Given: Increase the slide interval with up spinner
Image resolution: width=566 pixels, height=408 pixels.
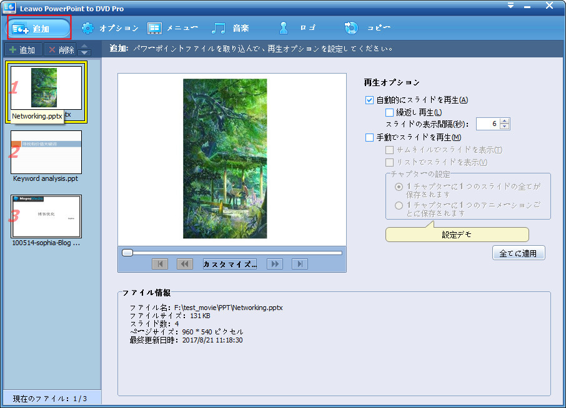Looking at the screenshot, I should click(x=505, y=121).
